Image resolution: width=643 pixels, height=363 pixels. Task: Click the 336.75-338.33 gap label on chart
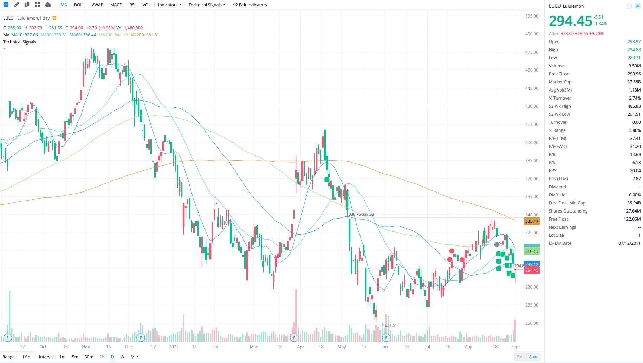click(361, 214)
